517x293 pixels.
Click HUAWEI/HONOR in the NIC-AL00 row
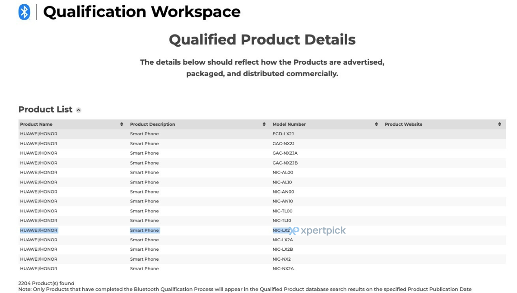tap(38, 172)
